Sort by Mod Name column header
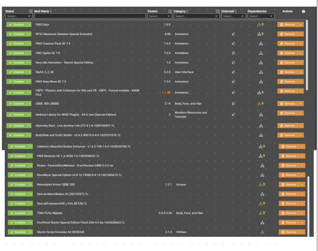The width and height of the screenshot is (318, 251). (43, 11)
